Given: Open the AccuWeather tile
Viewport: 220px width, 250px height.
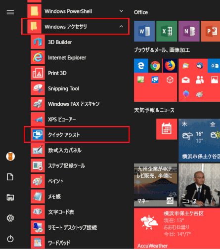Looking at the screenshot, I should (x=177, y=228).
